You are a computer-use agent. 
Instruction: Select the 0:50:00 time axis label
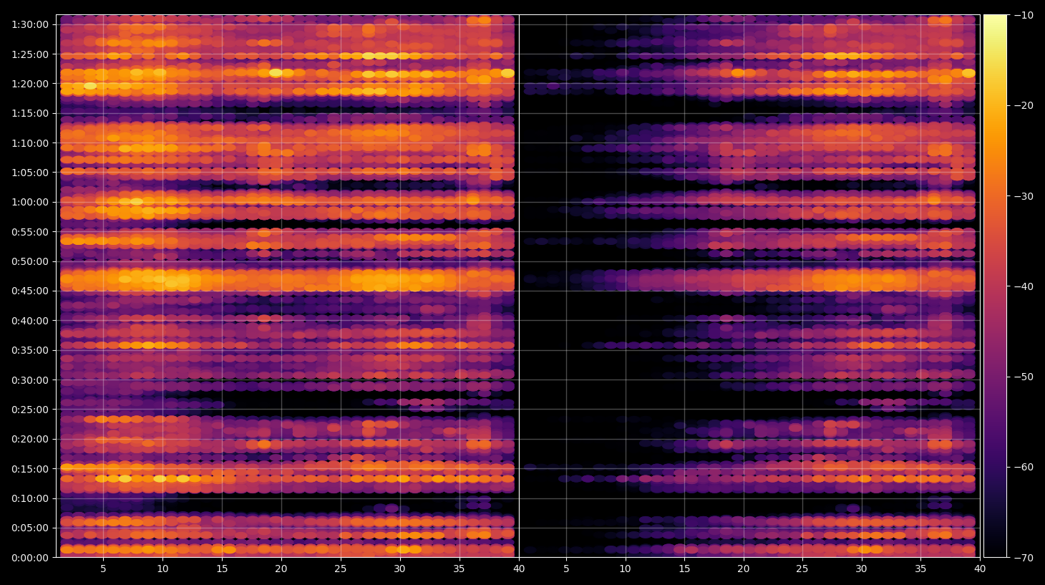tap(30, 261)
